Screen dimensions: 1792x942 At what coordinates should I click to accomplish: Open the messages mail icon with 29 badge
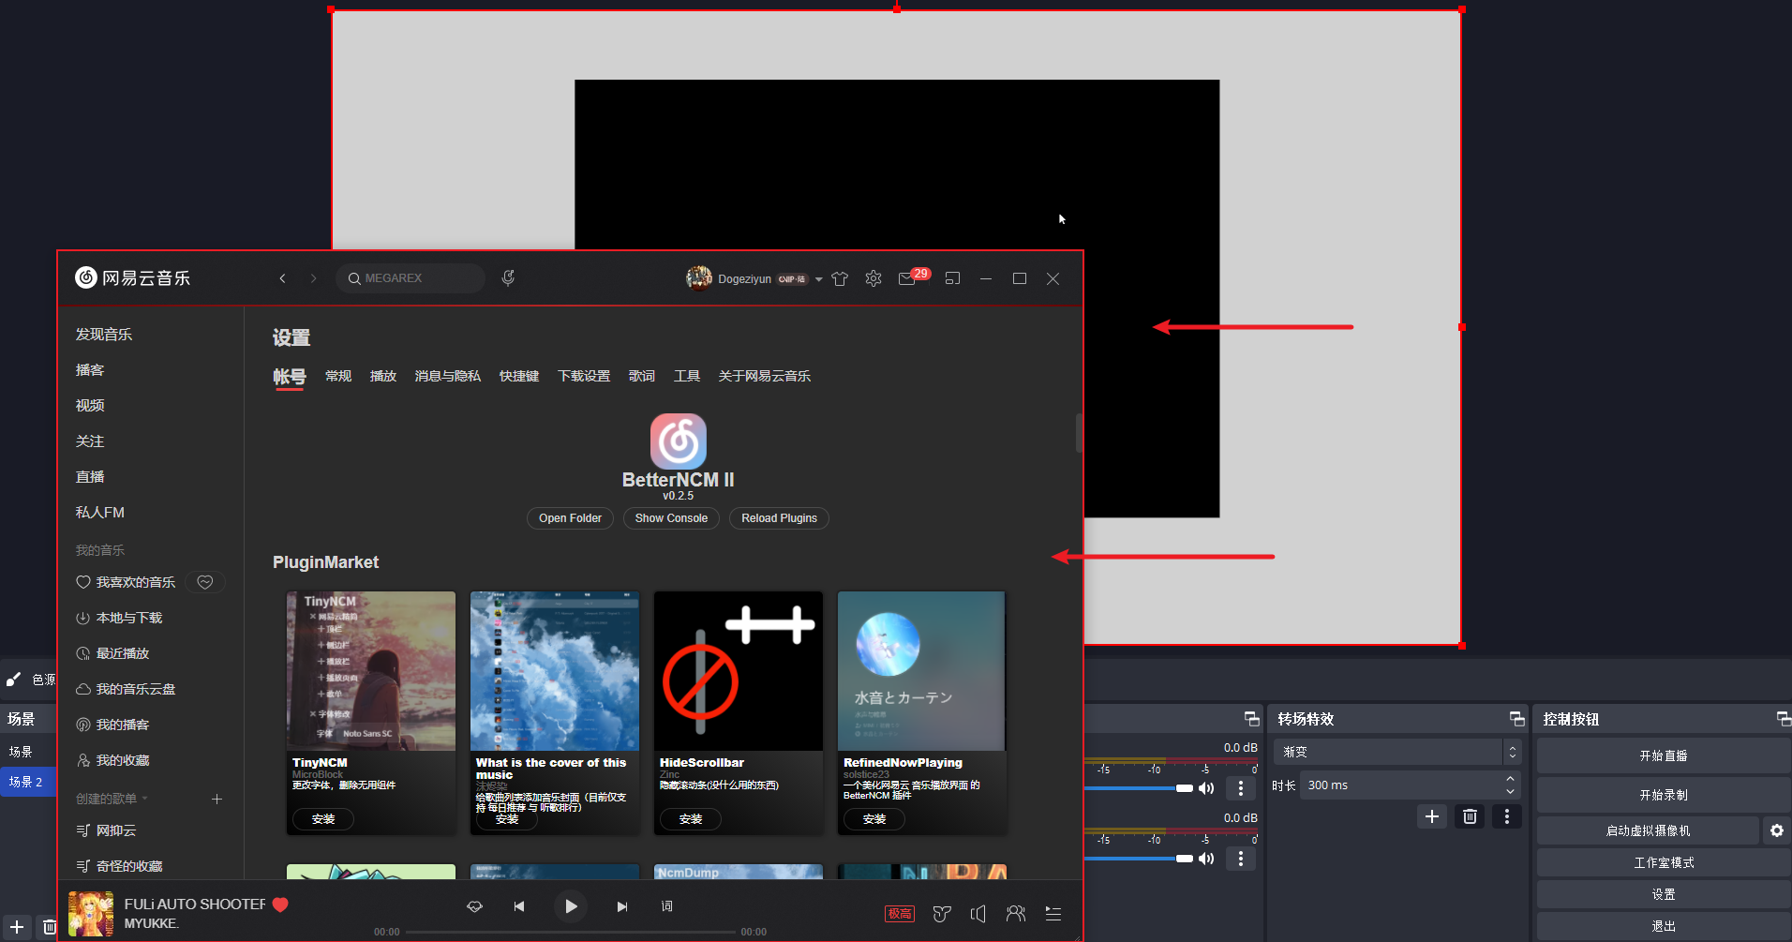pos(907,278)
